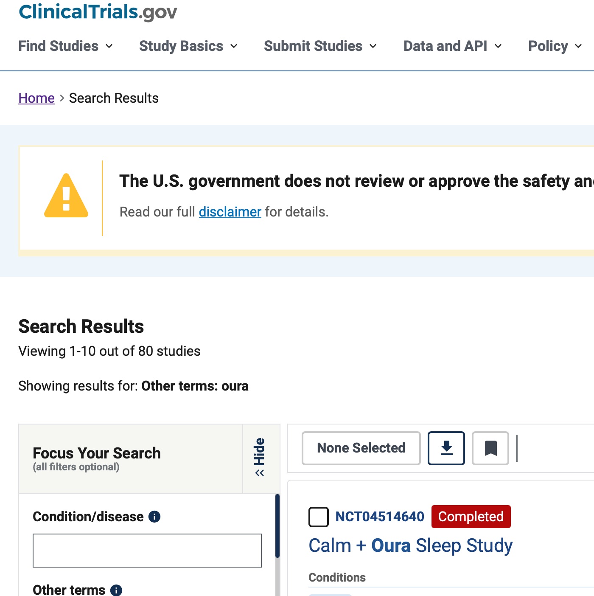
Task: Click the download results icon
Action: pyautogui.click(x=446, y=448)
